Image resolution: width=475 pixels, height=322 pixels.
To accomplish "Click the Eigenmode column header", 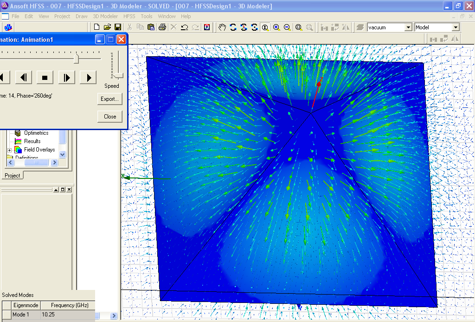I will point(26,305).
